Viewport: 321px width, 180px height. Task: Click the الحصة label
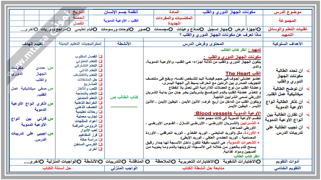click(79, 18)
